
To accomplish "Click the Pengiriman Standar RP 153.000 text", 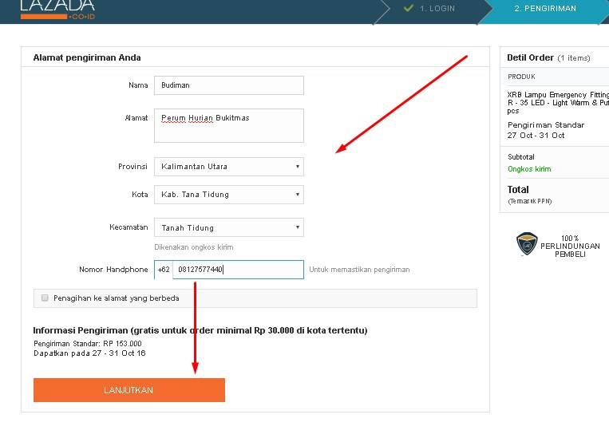I will tap(88, 344).
